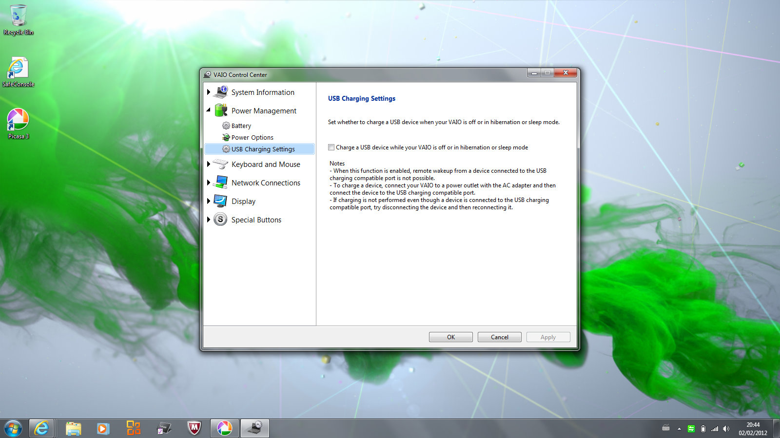
Task: Select Special Buttons category
Action: click(x=256, y=220)
